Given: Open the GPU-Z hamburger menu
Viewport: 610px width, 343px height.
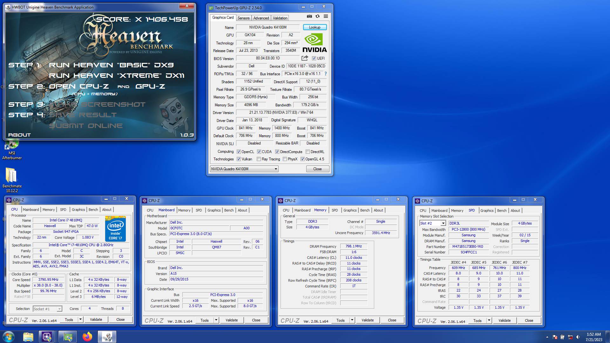Looking at the screenshot, I should coord(326,16).
